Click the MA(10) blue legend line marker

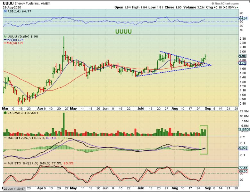(4, 40)
